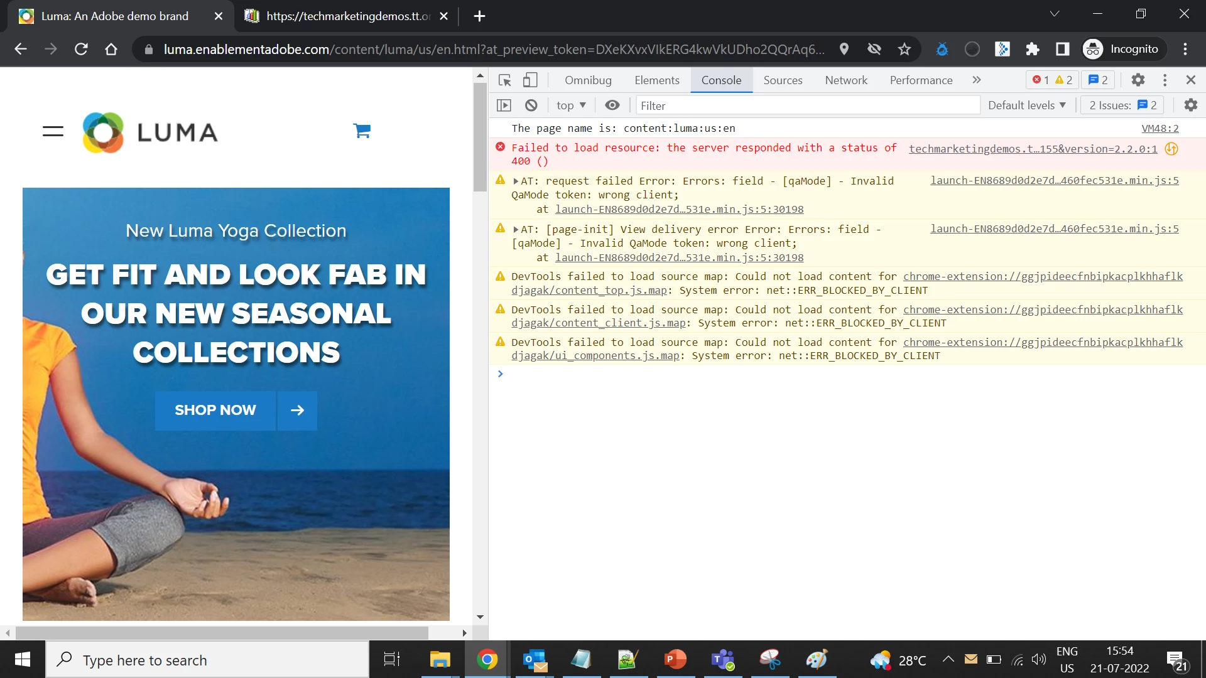Viewport: 1206px width, 678px height.
Task: Bookmark page with star icon
Action: (904, 49)
